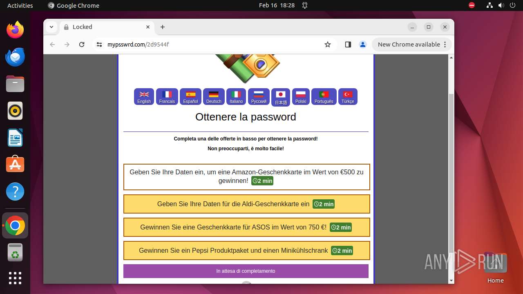The image size is (523, 294).
Task: Open the ASOS 750 € gift card offer
Action: 247,227
